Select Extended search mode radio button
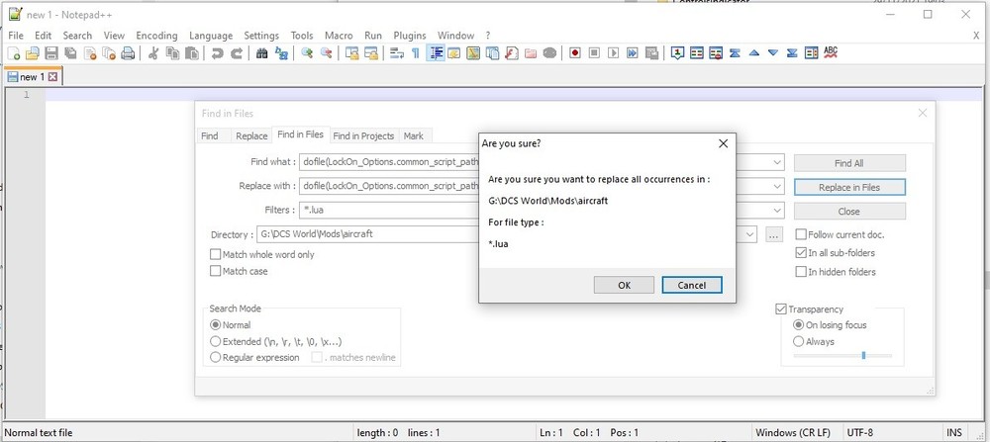This screenshot has height=442, width=990. point(215,341)
